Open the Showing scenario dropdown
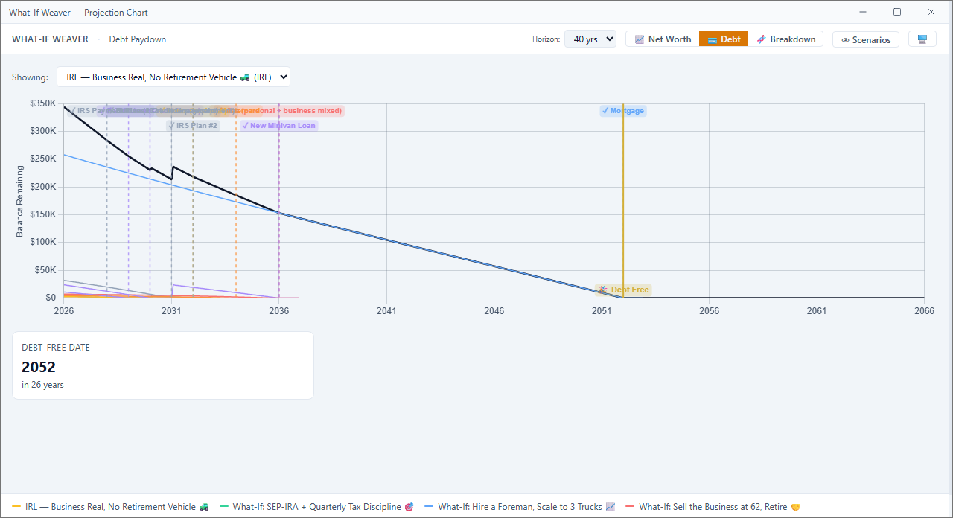 pyautogui.click(x=173, y=77)
